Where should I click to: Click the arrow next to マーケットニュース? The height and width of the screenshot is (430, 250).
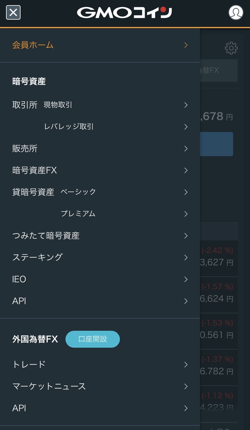tap(186, 386)
